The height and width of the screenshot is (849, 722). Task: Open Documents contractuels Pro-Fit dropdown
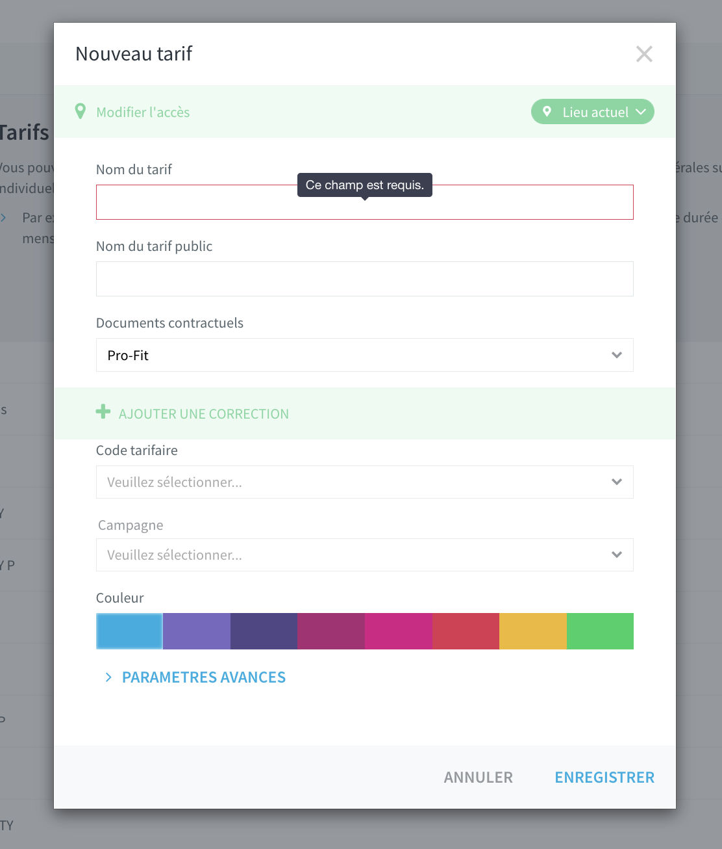365,355
